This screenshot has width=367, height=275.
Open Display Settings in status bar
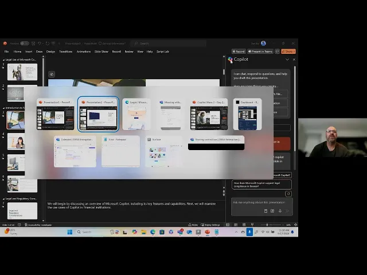[x=210, y=225]
